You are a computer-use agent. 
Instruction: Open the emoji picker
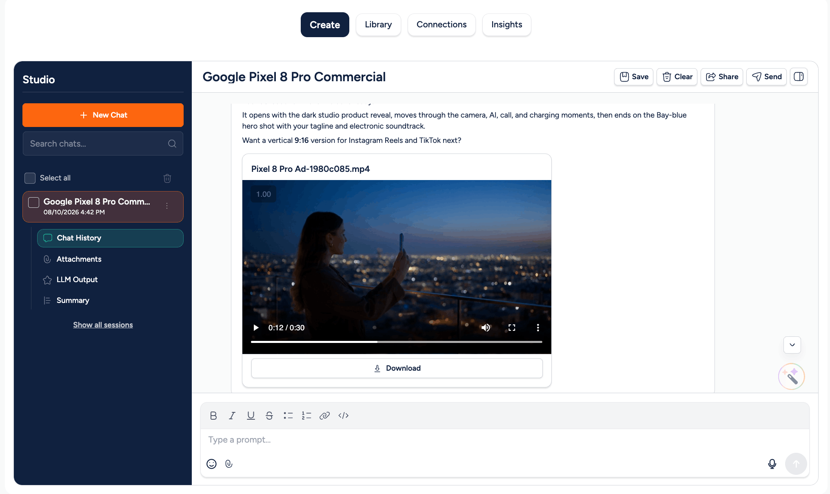click(211, 464)
